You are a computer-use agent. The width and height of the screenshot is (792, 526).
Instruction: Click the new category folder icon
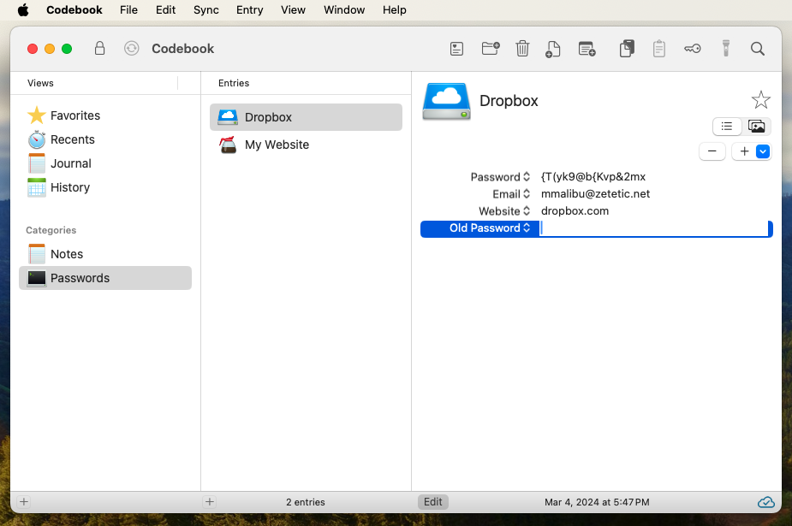(x=491, y=49)
